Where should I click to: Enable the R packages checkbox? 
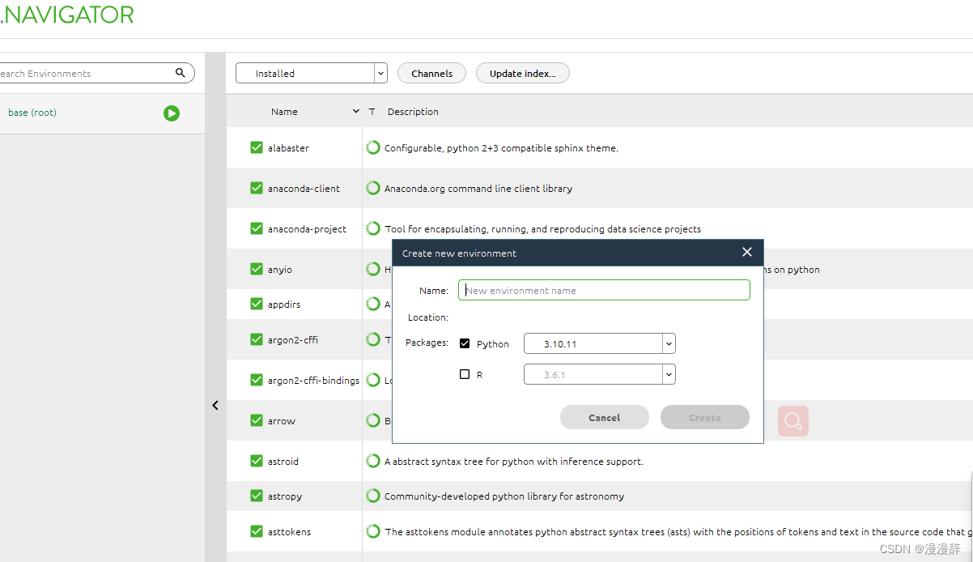click(465, 374)
